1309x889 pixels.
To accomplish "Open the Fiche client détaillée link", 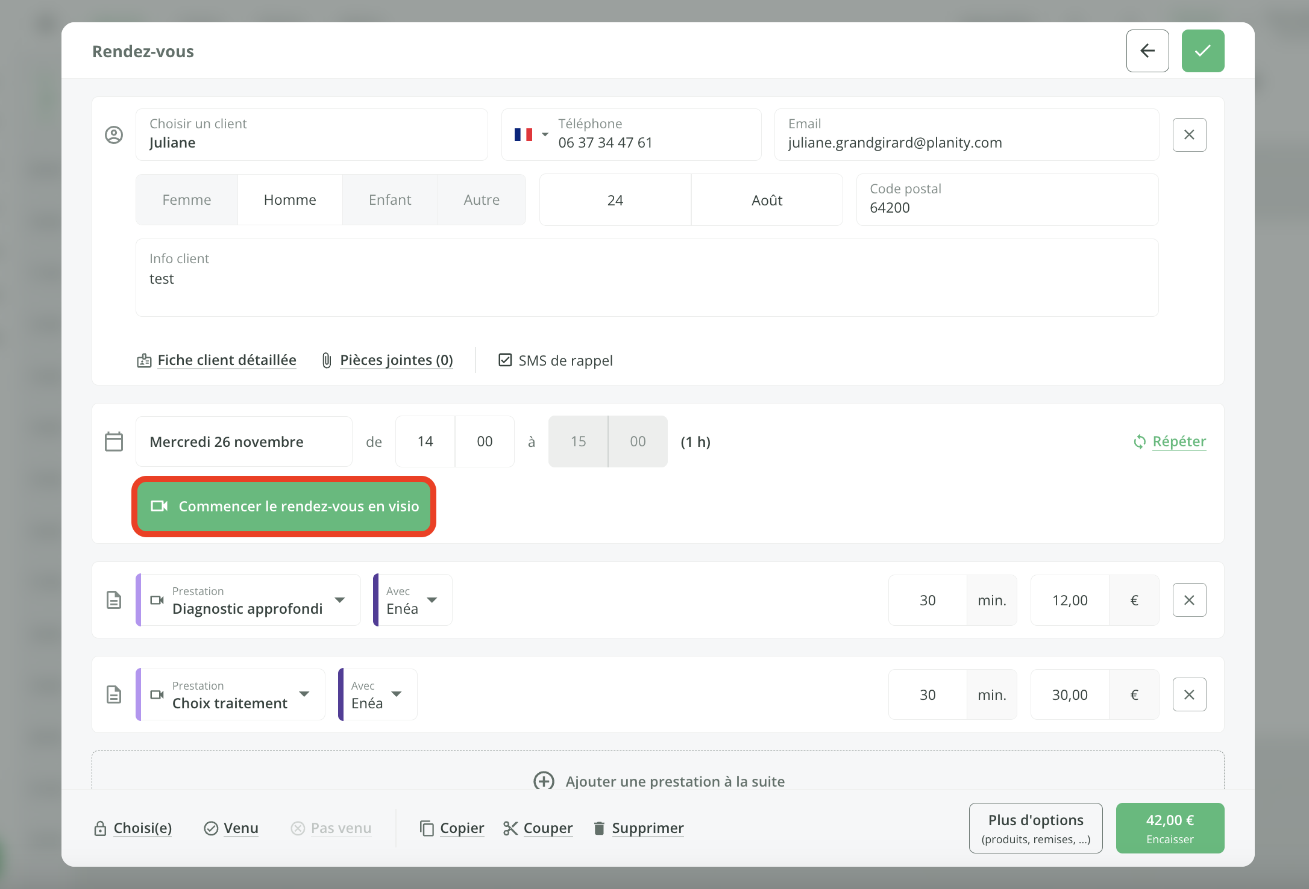I will [x=227, y=360].
